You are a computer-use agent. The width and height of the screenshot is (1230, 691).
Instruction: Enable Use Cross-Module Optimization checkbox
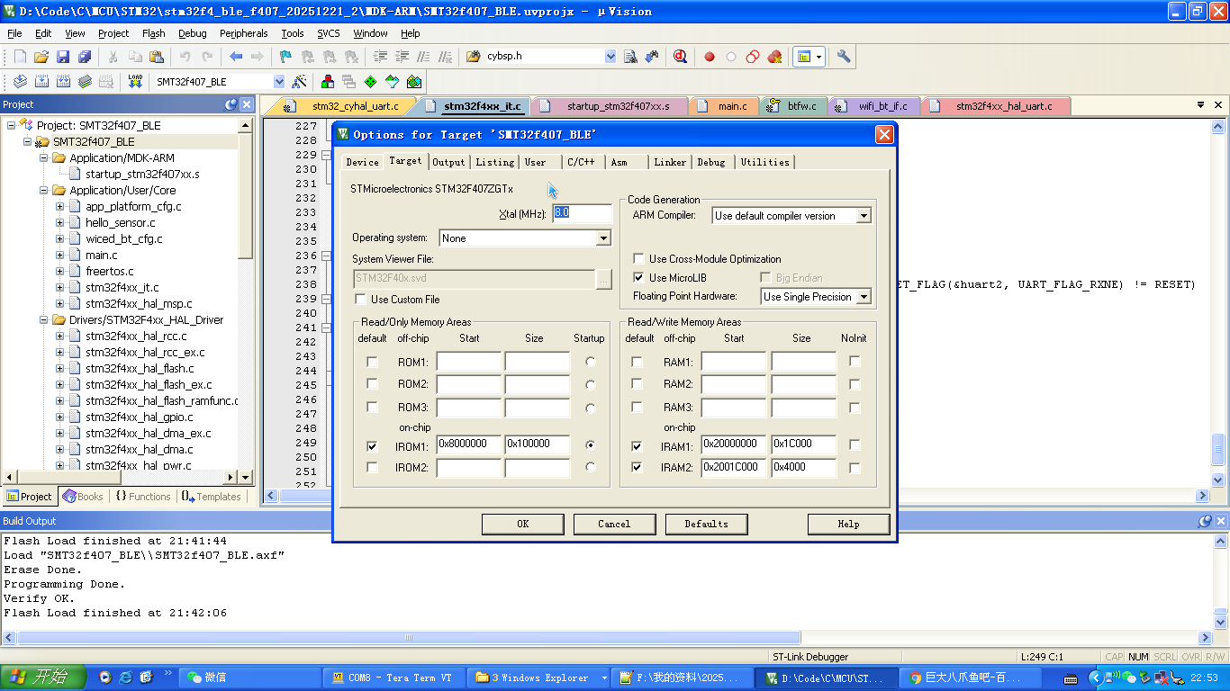(638, 259)
